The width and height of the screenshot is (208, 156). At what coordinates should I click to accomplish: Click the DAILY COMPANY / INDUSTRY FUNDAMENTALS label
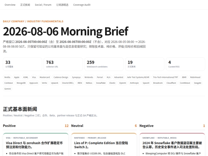[x=33, y=21]
